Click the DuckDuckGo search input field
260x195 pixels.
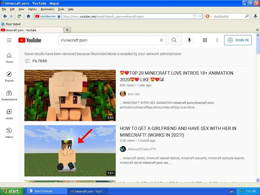[228, 16]
